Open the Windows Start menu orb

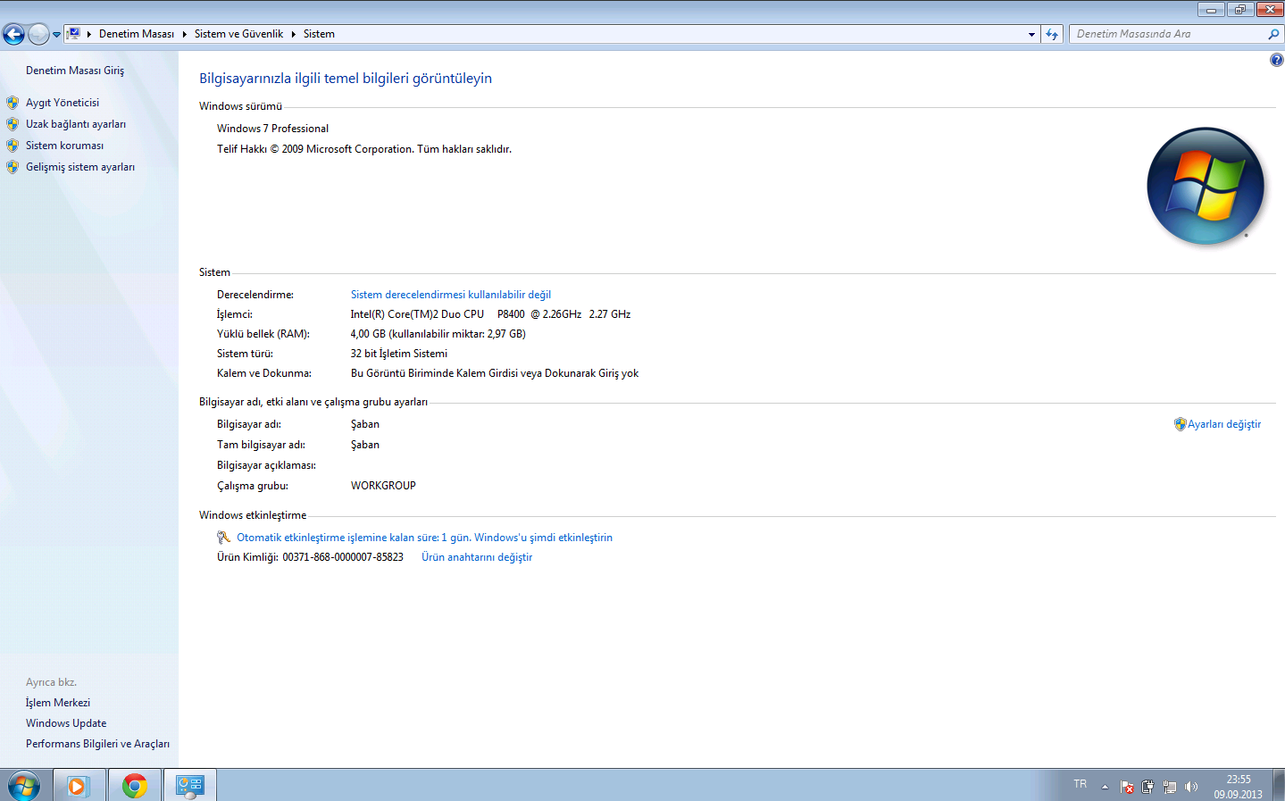click(x=24, y=786)
